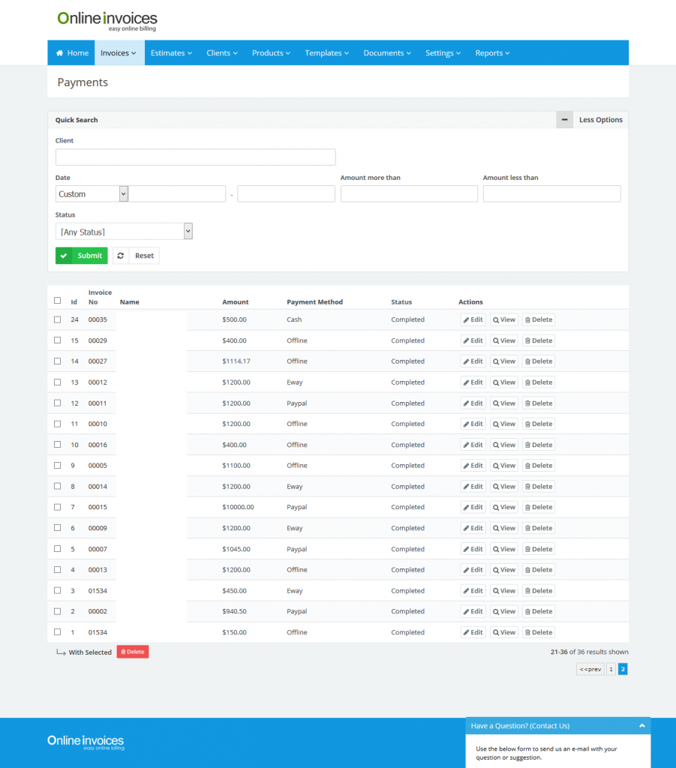Check the box for payment Id 24

[58, 319]
